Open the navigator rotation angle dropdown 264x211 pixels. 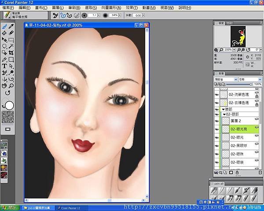[261, 50]
